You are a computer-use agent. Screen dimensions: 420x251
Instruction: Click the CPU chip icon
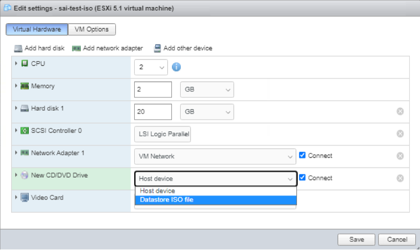[25, 64]
